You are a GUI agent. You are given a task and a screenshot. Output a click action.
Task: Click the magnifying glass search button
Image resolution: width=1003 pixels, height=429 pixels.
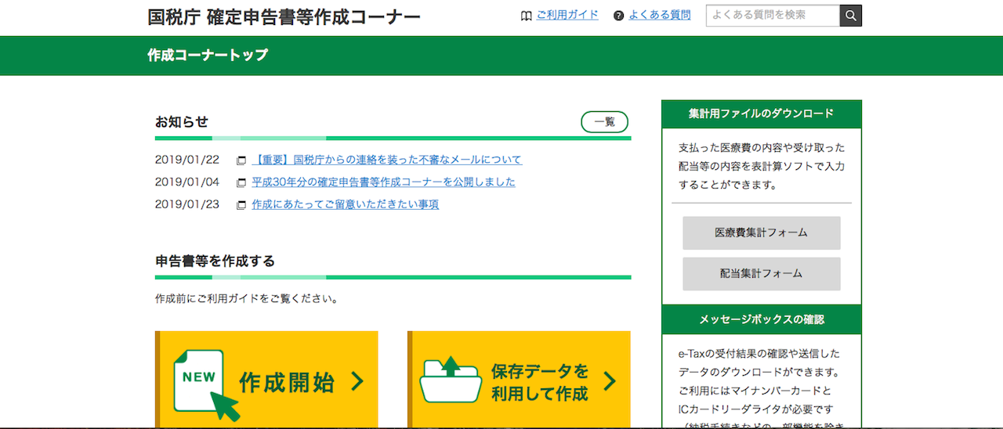pyautogui.click(x=850, y=16)
